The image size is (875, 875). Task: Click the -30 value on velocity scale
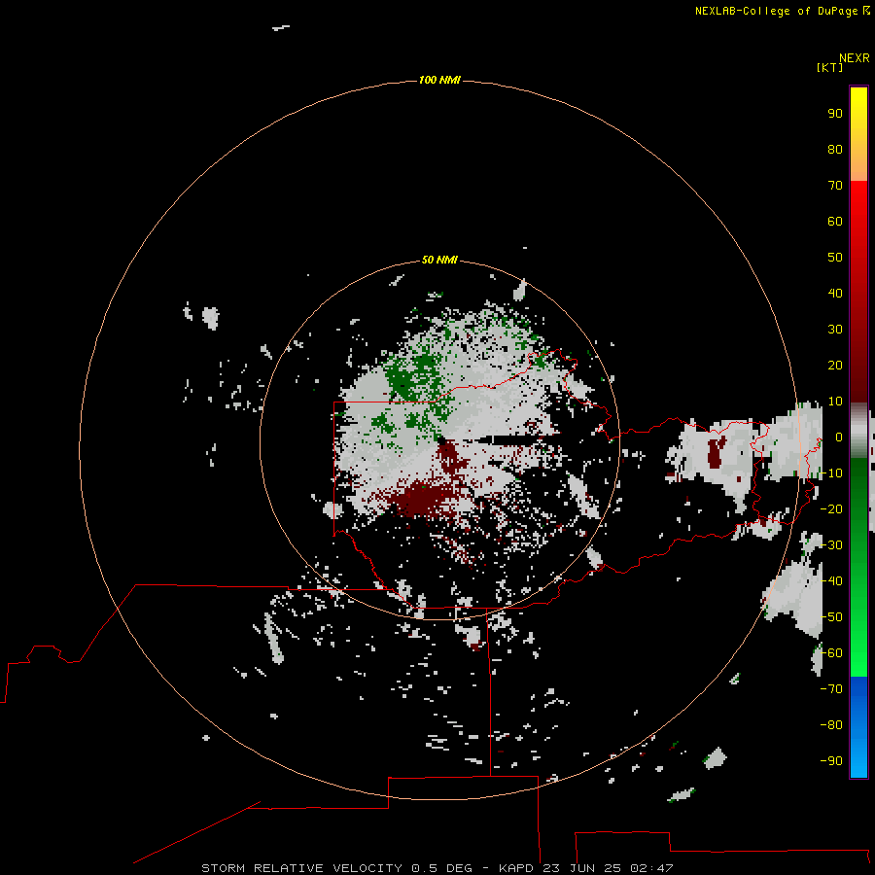(x=831, y=545)
